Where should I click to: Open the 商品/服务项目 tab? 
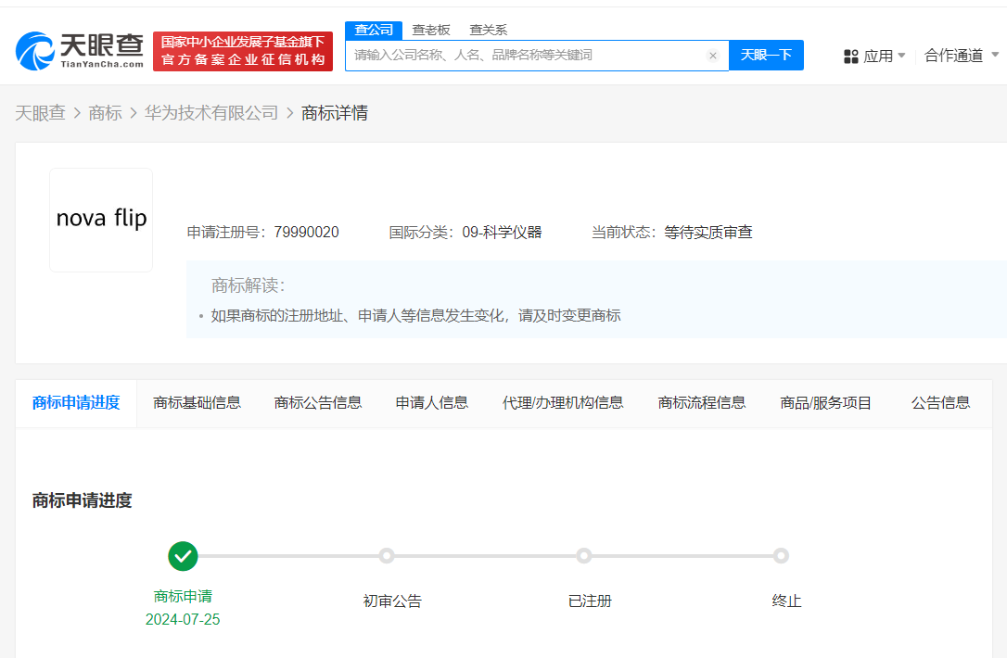(825, 402)
